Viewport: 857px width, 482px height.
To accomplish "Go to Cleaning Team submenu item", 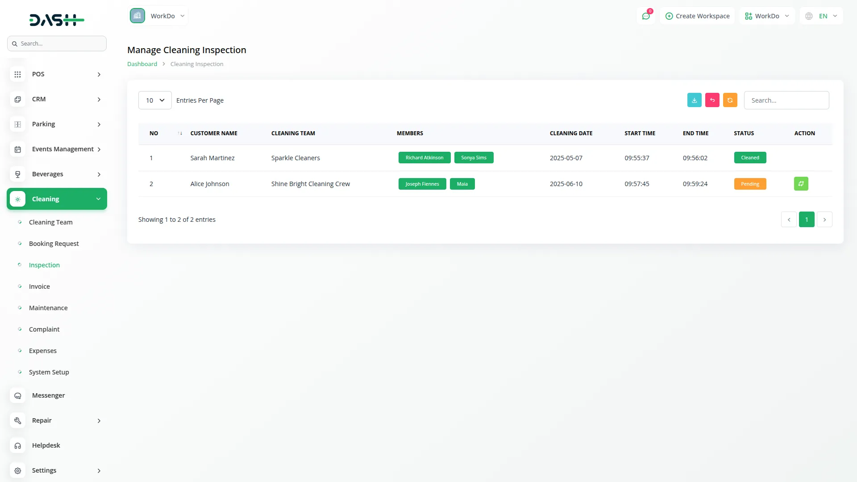I will click(x=50, y=222).
